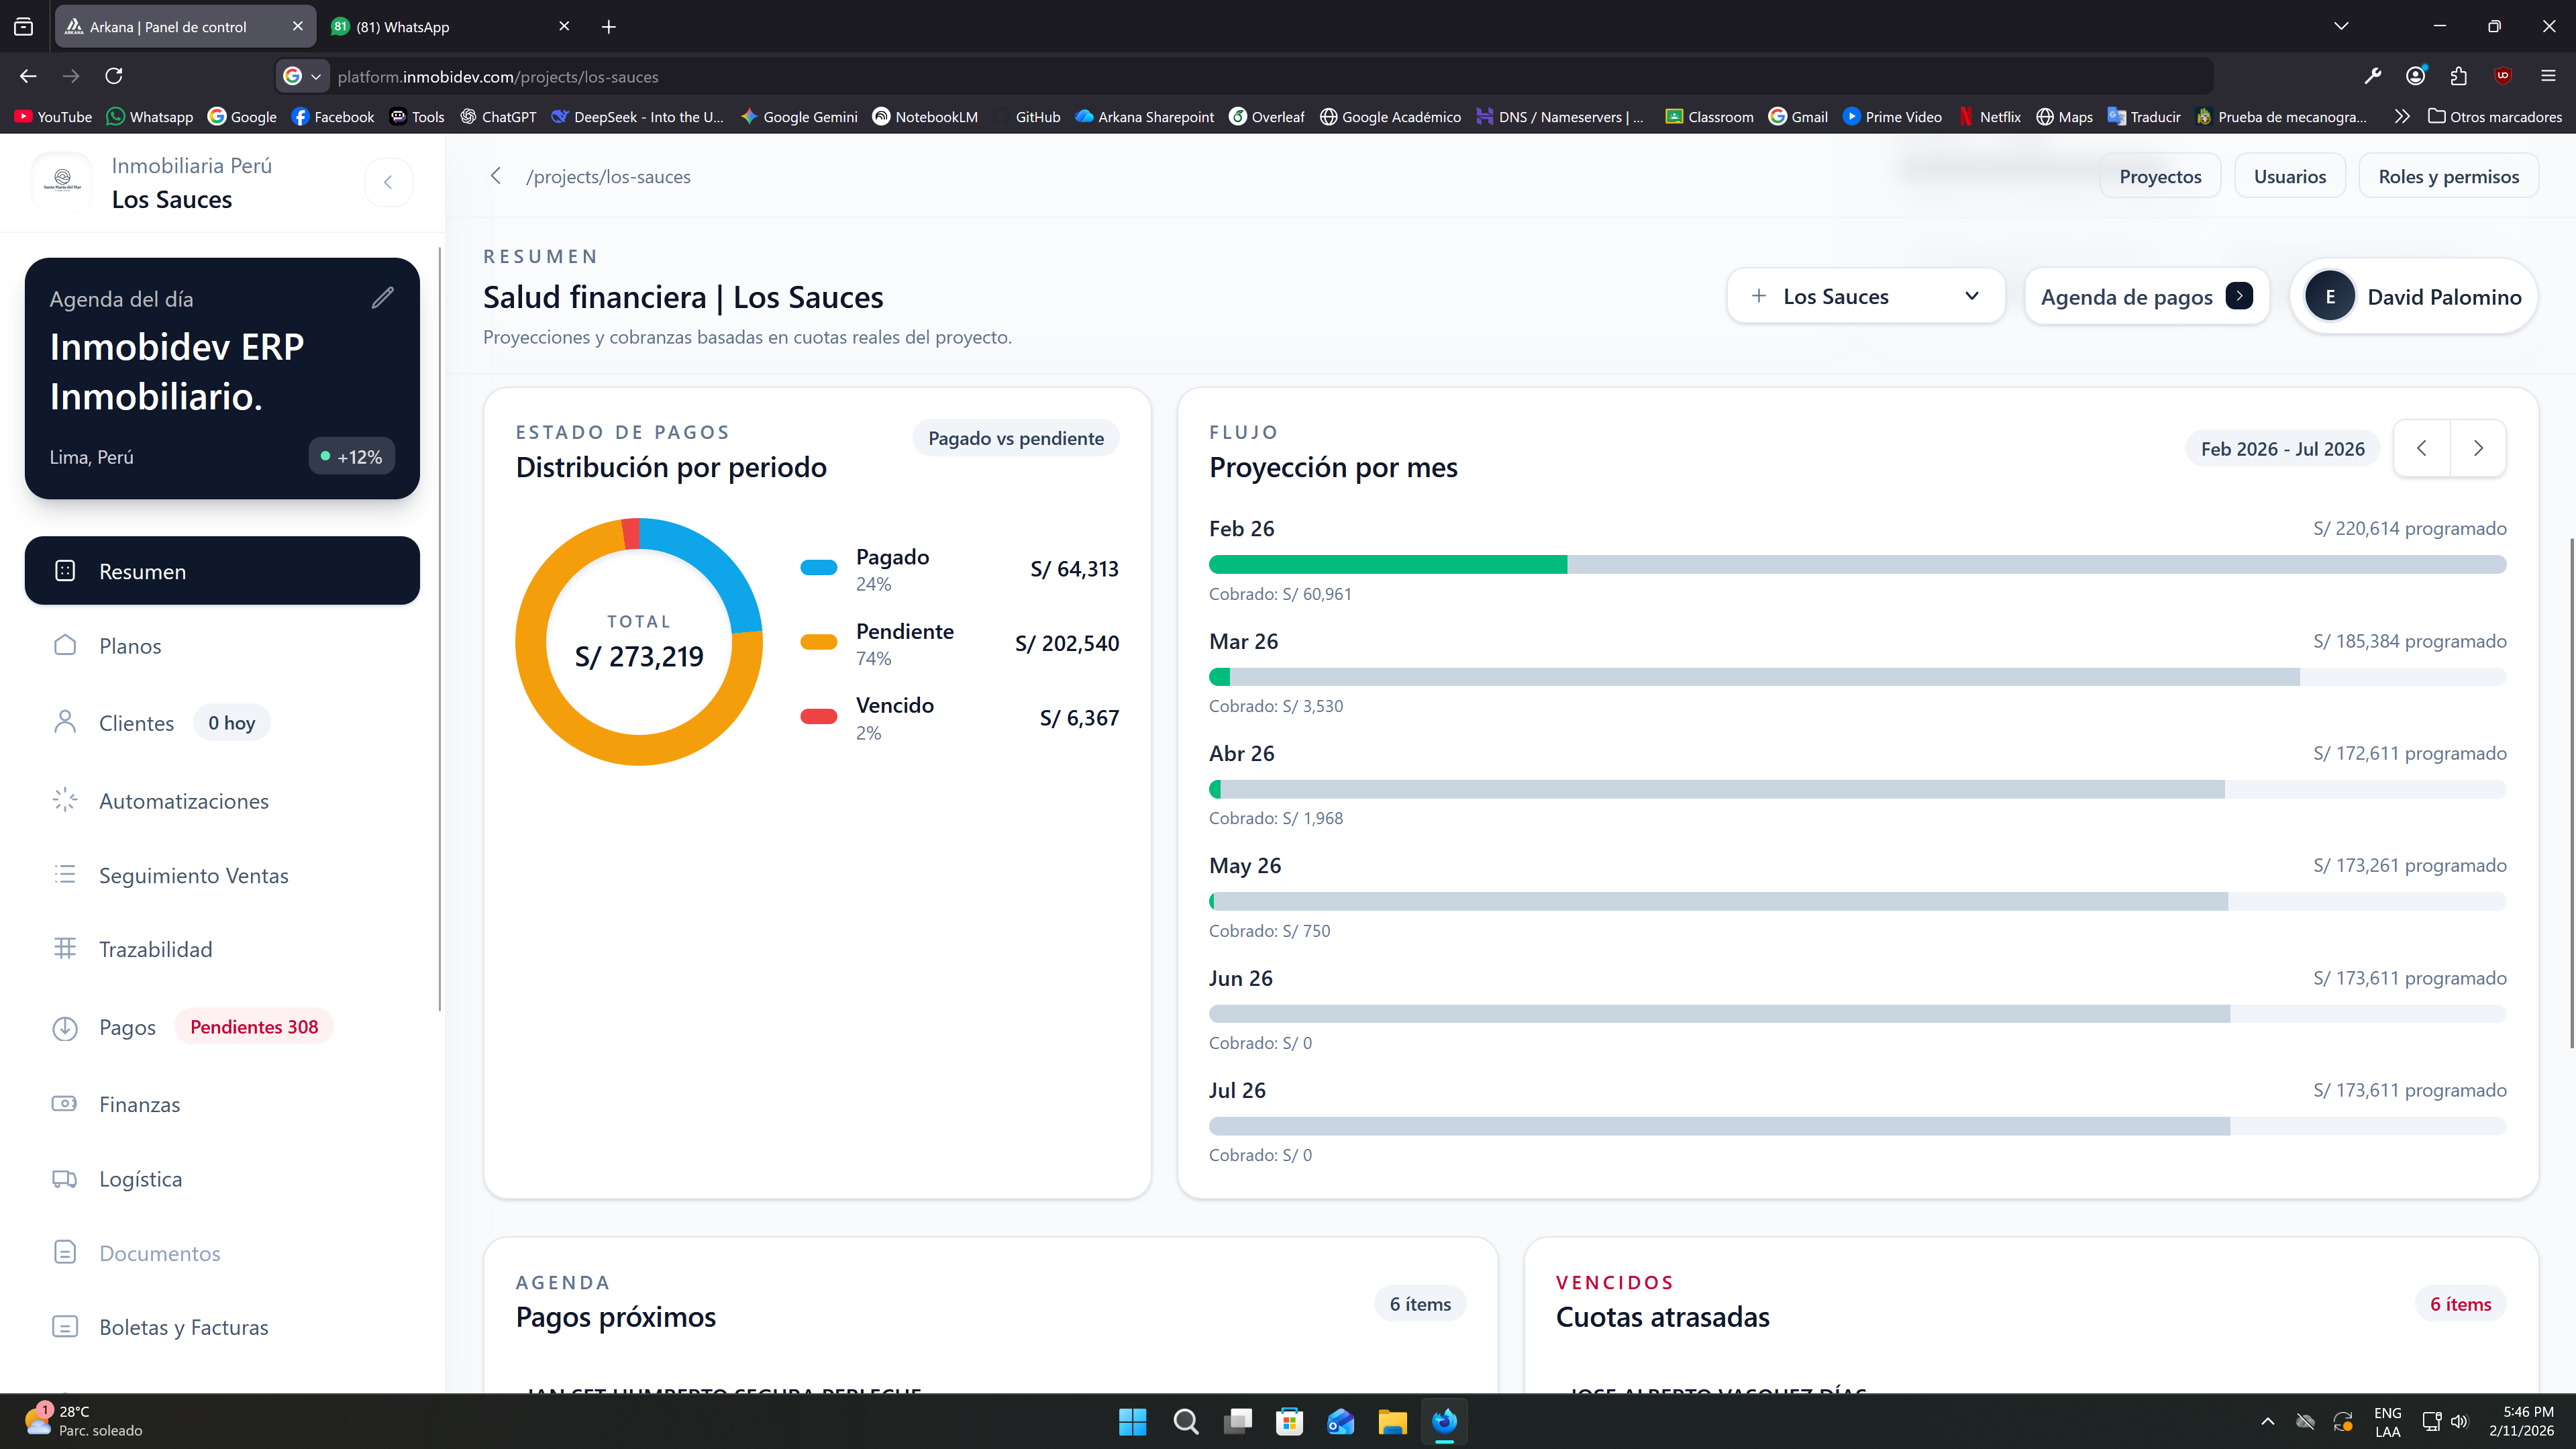Open Automatizaciones in the sidebar
Viewport: 2576px width, 1449px height.
183,801
